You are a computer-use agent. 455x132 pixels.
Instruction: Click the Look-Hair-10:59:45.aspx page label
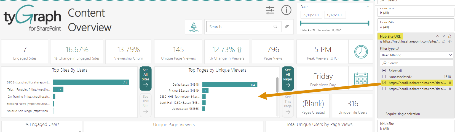point(180,103)
